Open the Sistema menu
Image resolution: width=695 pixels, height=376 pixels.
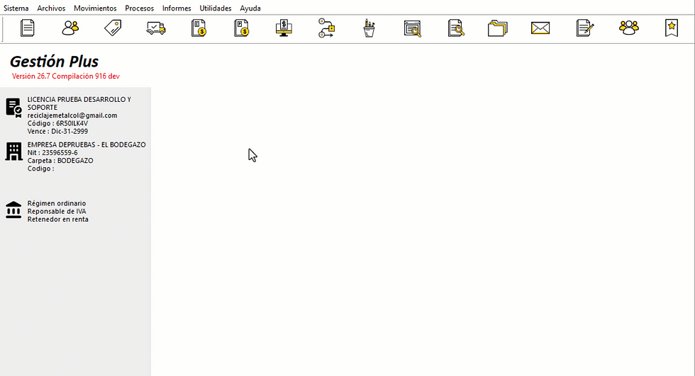(x=16, y=8)
